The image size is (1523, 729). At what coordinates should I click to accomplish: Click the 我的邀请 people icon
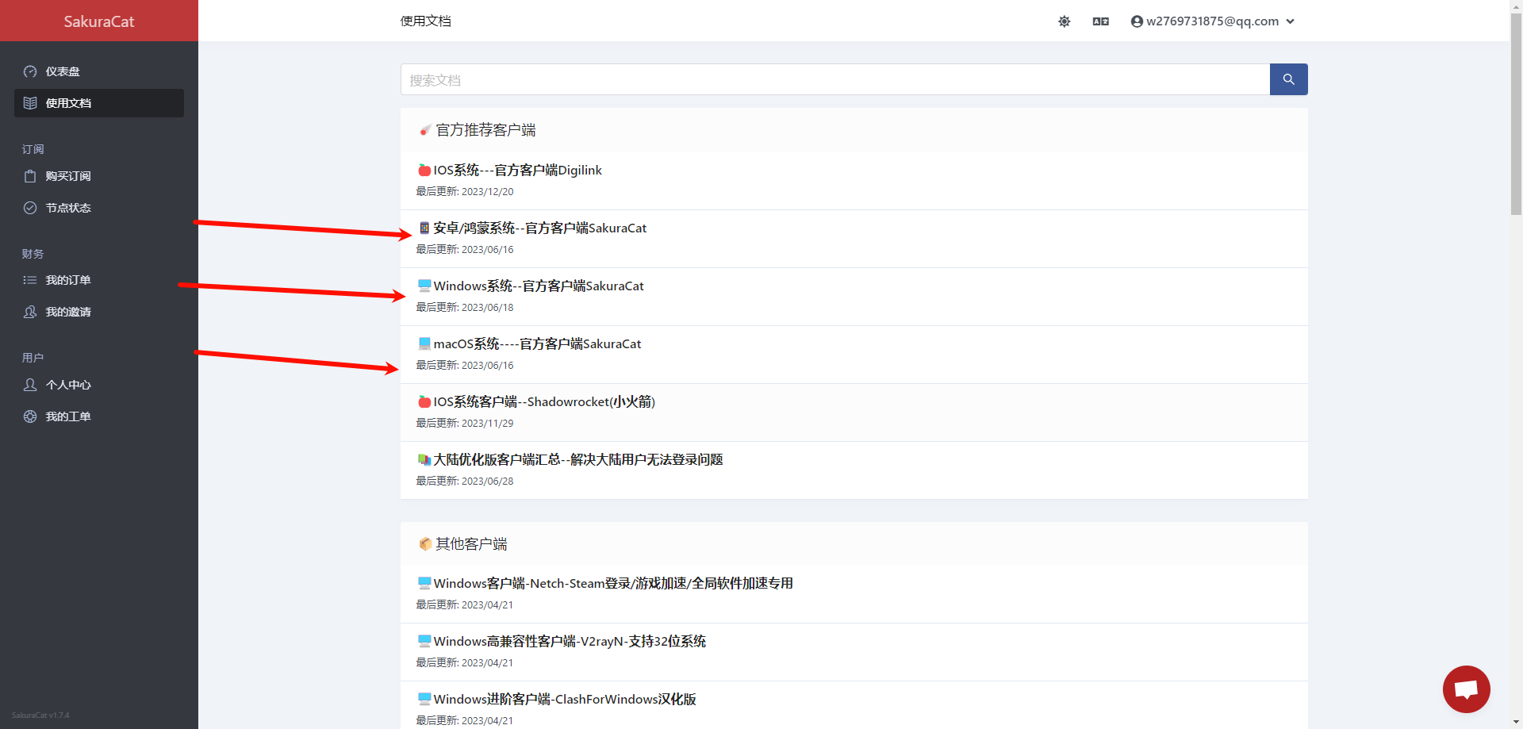[x=30, y=312]
